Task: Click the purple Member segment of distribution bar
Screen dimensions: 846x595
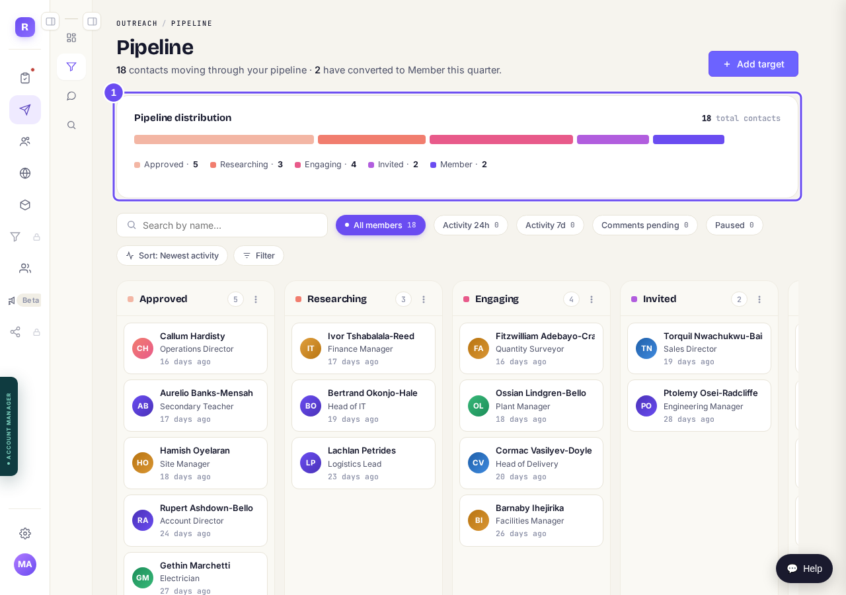Action: coord(689,139)
